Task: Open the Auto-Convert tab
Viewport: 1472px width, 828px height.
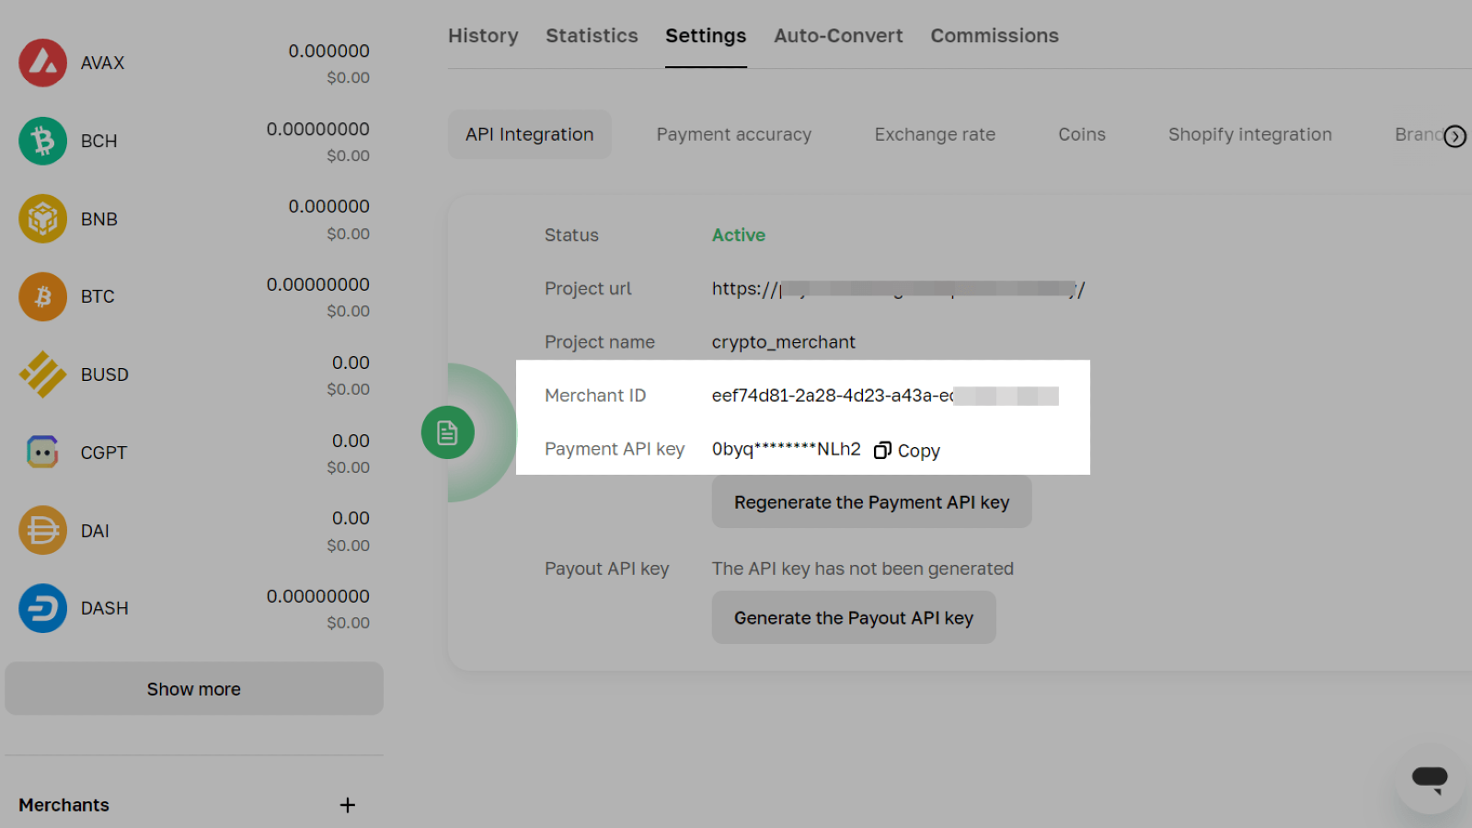Action: 838,36
